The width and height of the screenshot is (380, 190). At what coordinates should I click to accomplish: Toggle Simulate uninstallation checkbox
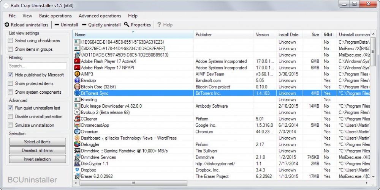click(11, 125)
